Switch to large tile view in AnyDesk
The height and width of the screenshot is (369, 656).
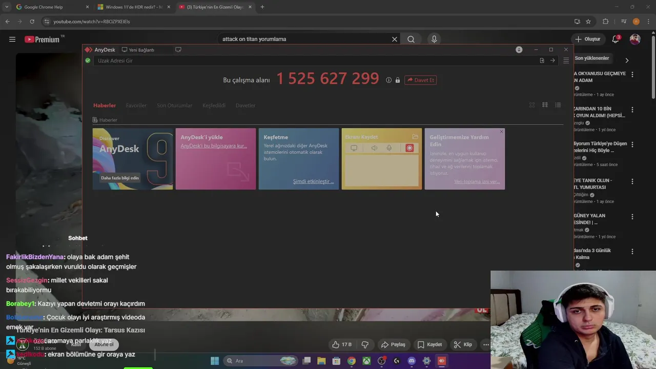point(532,105)
